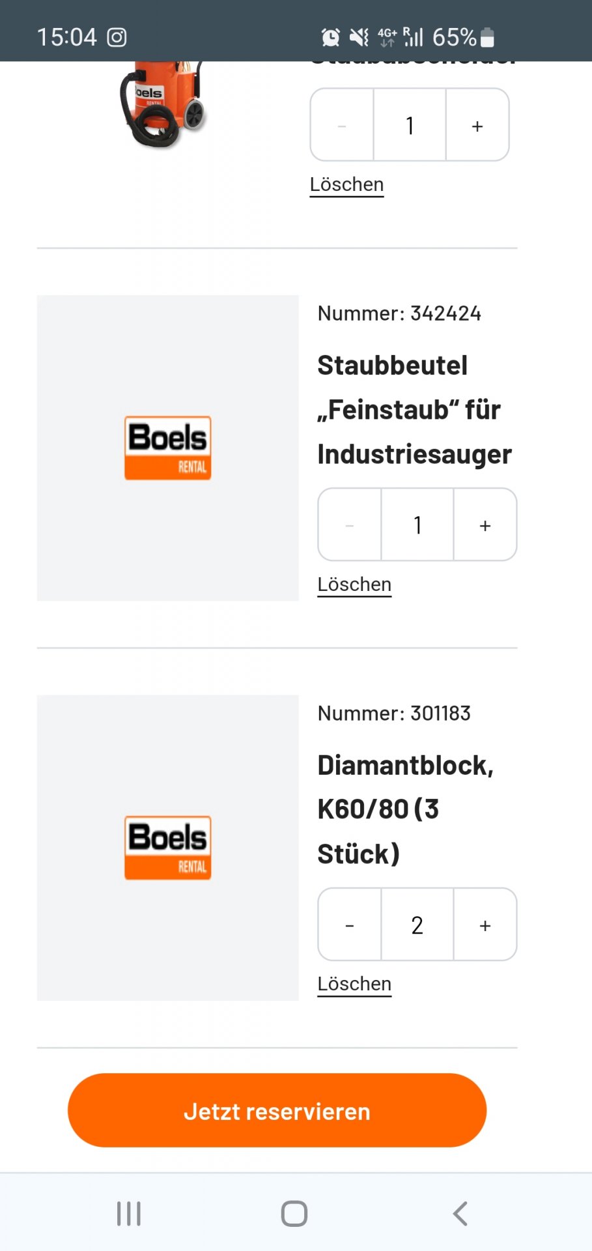Tap the Jetzt reservieren button

(277, 1110)
